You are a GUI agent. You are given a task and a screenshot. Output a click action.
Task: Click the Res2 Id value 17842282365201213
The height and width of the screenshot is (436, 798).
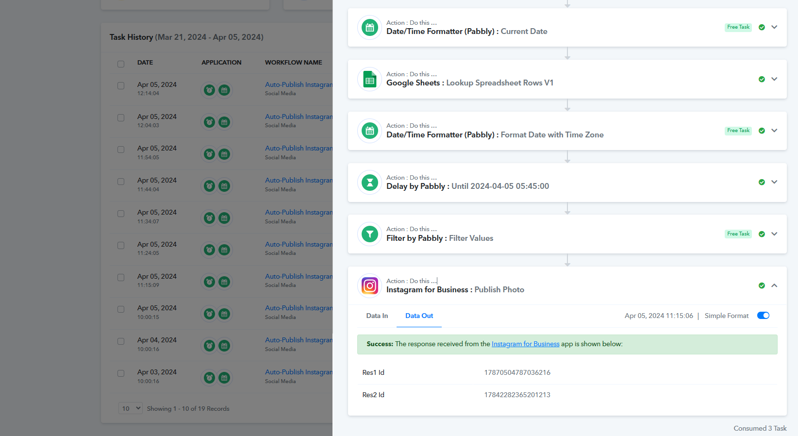coord(517,395)
